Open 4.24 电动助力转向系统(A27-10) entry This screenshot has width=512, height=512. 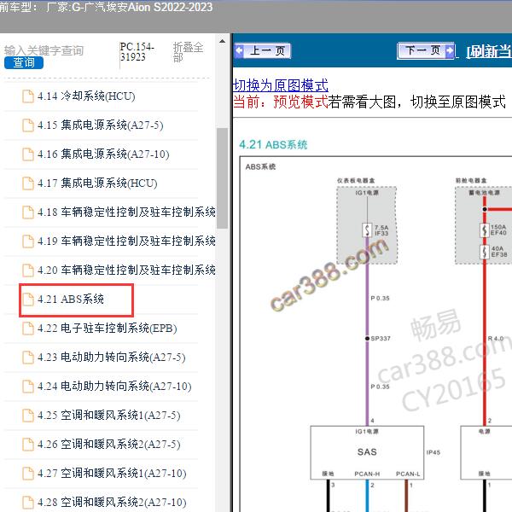pyautogui.click(x=114, y=387)
